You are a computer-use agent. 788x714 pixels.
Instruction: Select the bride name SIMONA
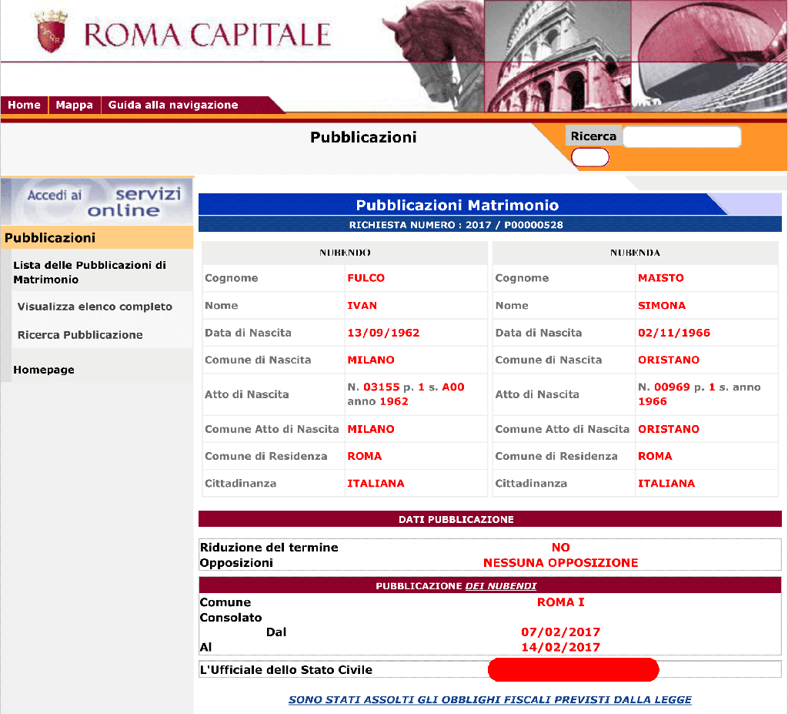point(662,306)
